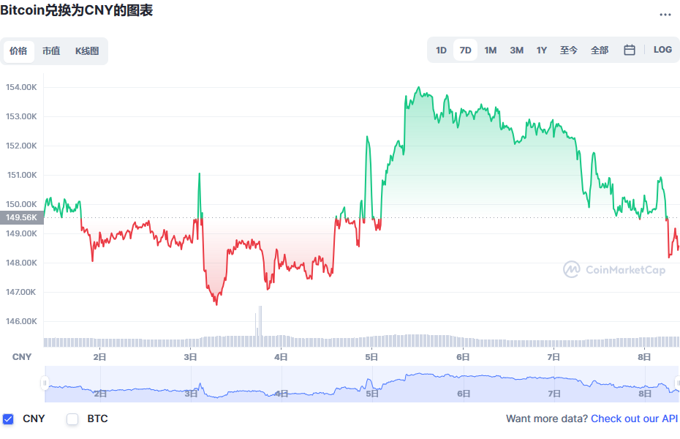680x439 pixels.
Task: Click the 146.00K axis label
Action: pyautogui.click(x=21, y=321)
